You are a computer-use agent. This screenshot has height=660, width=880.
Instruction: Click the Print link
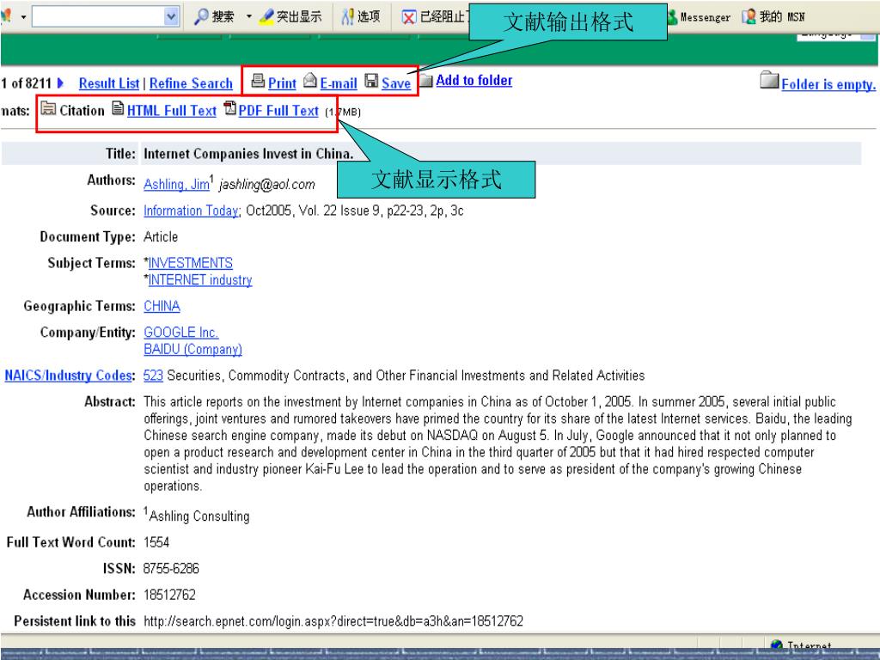click(282, 83)
